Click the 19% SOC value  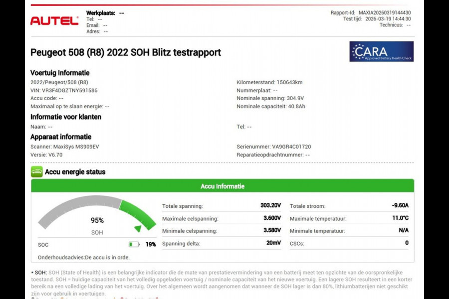coord(151,244)
